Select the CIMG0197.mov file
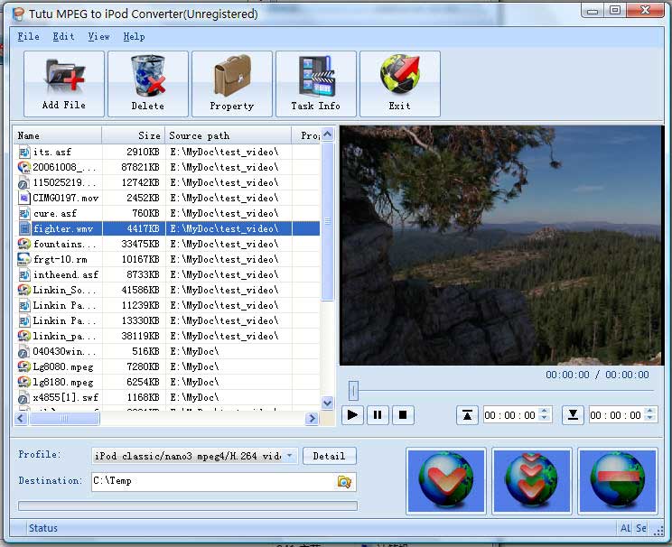 (x=167, y=198)
